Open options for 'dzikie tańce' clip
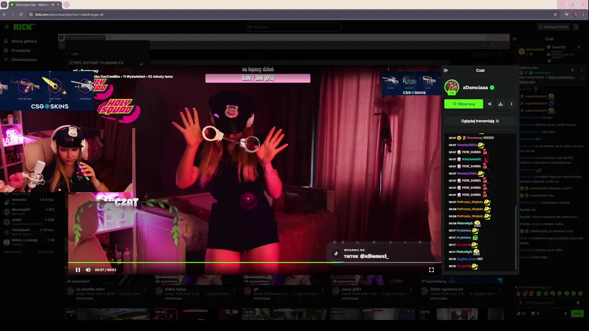The image size is (589, 331). 234,290
